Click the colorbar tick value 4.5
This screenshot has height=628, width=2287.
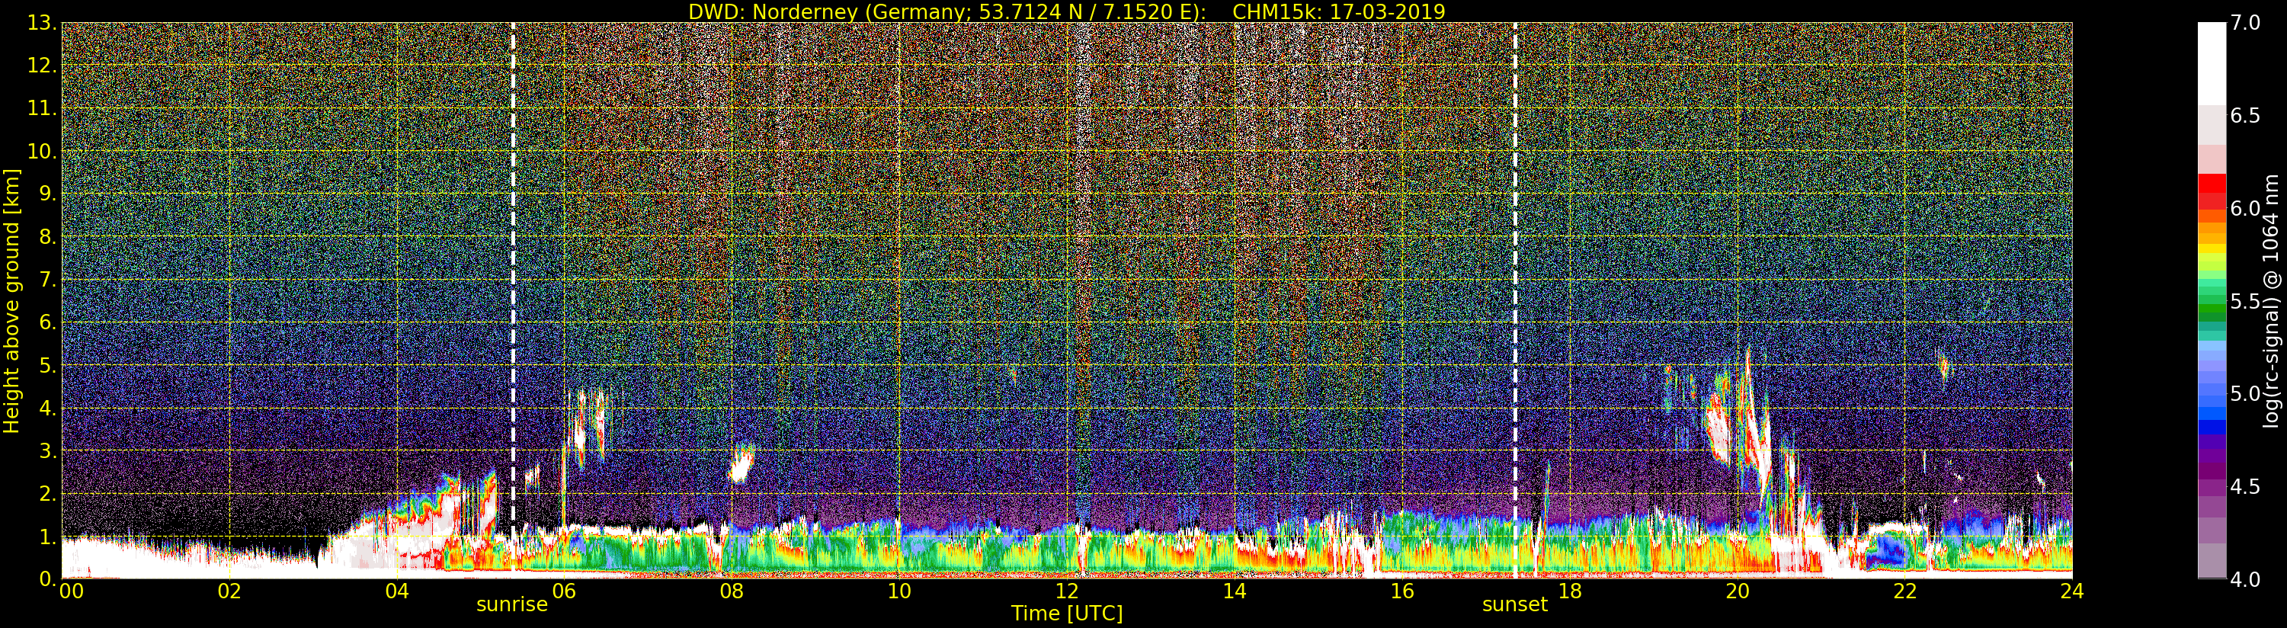[2245, 487]
